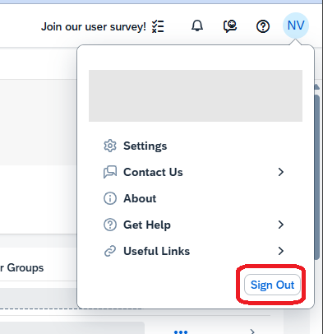Screen dimensions: 323x334
Task: Click the three-dots more options icon
Action: click(x=181, y=332)
